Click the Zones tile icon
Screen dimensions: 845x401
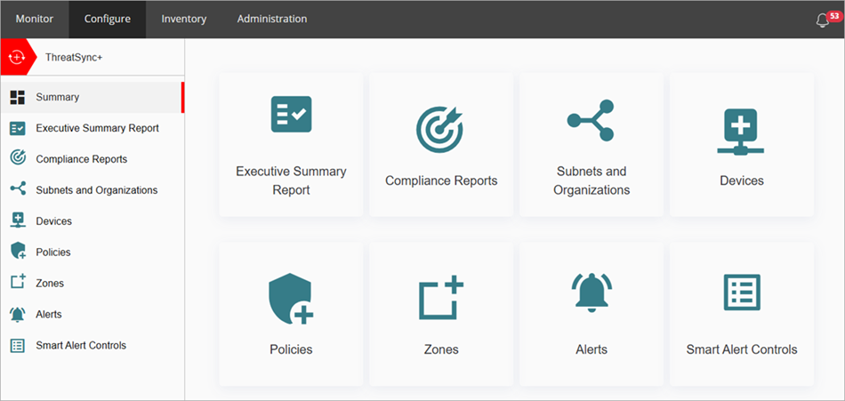coord(441,298)
